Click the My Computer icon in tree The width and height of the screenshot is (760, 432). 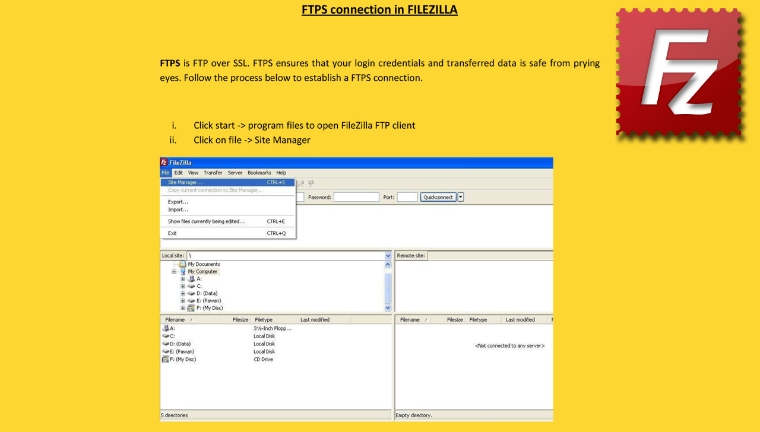[x=183, y=272]
